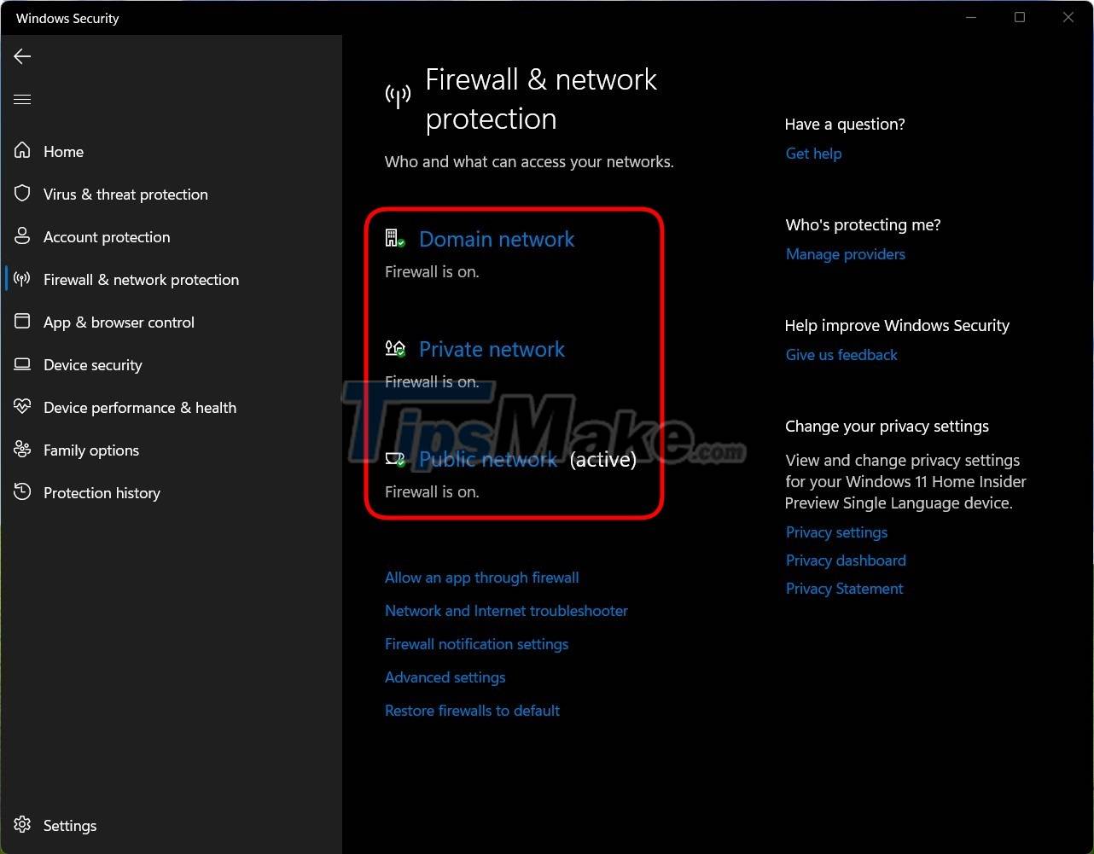This screenshot has width=1094, height=854.
Task: Open Domain network settings
Action: pos(497,239)
